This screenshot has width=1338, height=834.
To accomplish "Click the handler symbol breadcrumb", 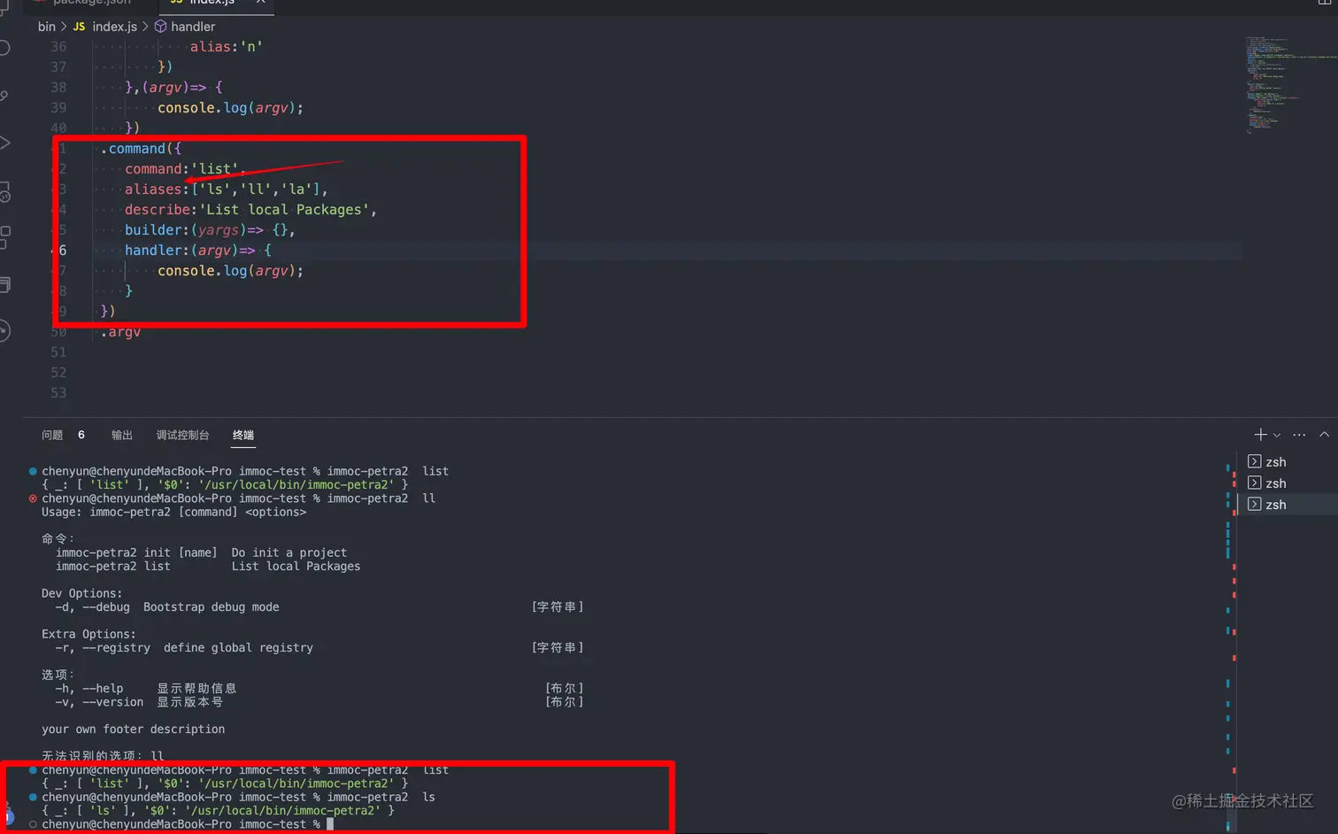I will pos(193,27).
